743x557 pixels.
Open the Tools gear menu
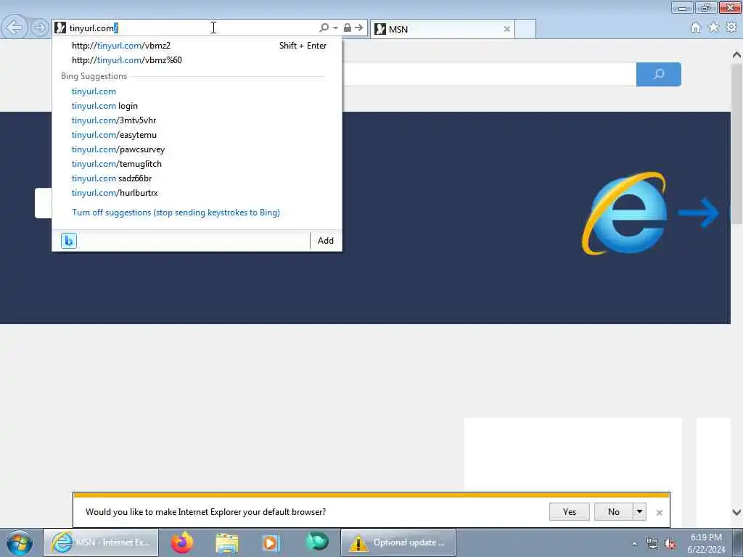click(731, 28)
